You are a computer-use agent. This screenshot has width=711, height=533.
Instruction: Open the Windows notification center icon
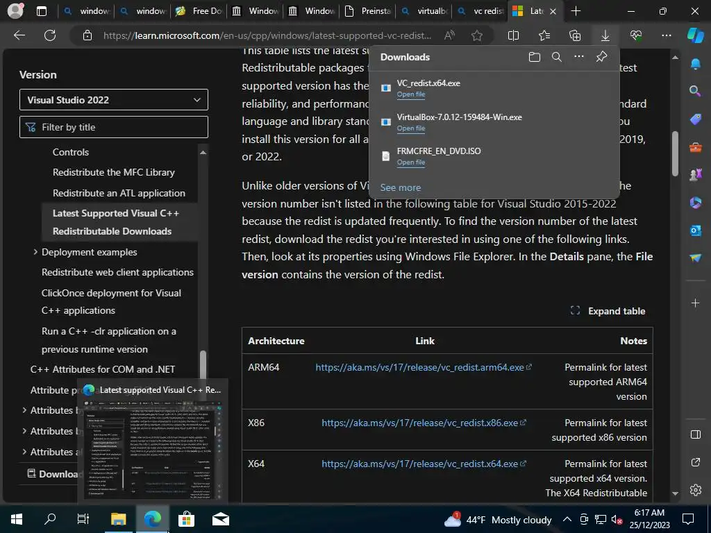coord(688,519)
